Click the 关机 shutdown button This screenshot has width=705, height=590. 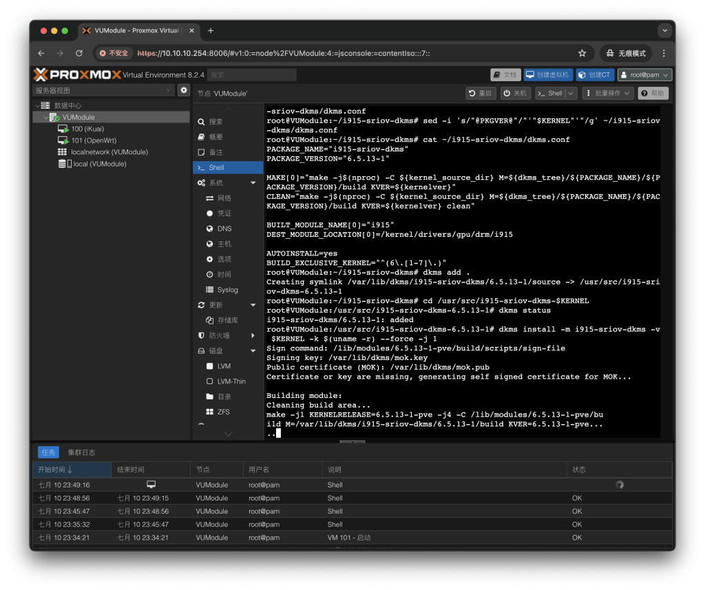[x=515, y=93]
